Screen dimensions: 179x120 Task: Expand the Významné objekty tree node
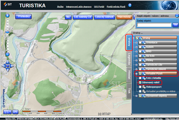click(x=136, y=96)
